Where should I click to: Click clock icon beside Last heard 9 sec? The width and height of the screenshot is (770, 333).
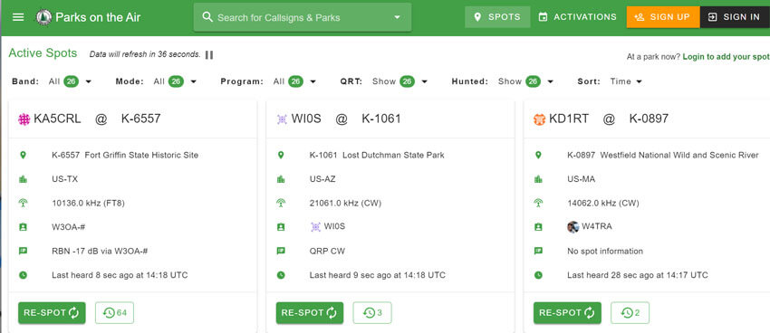[x=281, y=275]
